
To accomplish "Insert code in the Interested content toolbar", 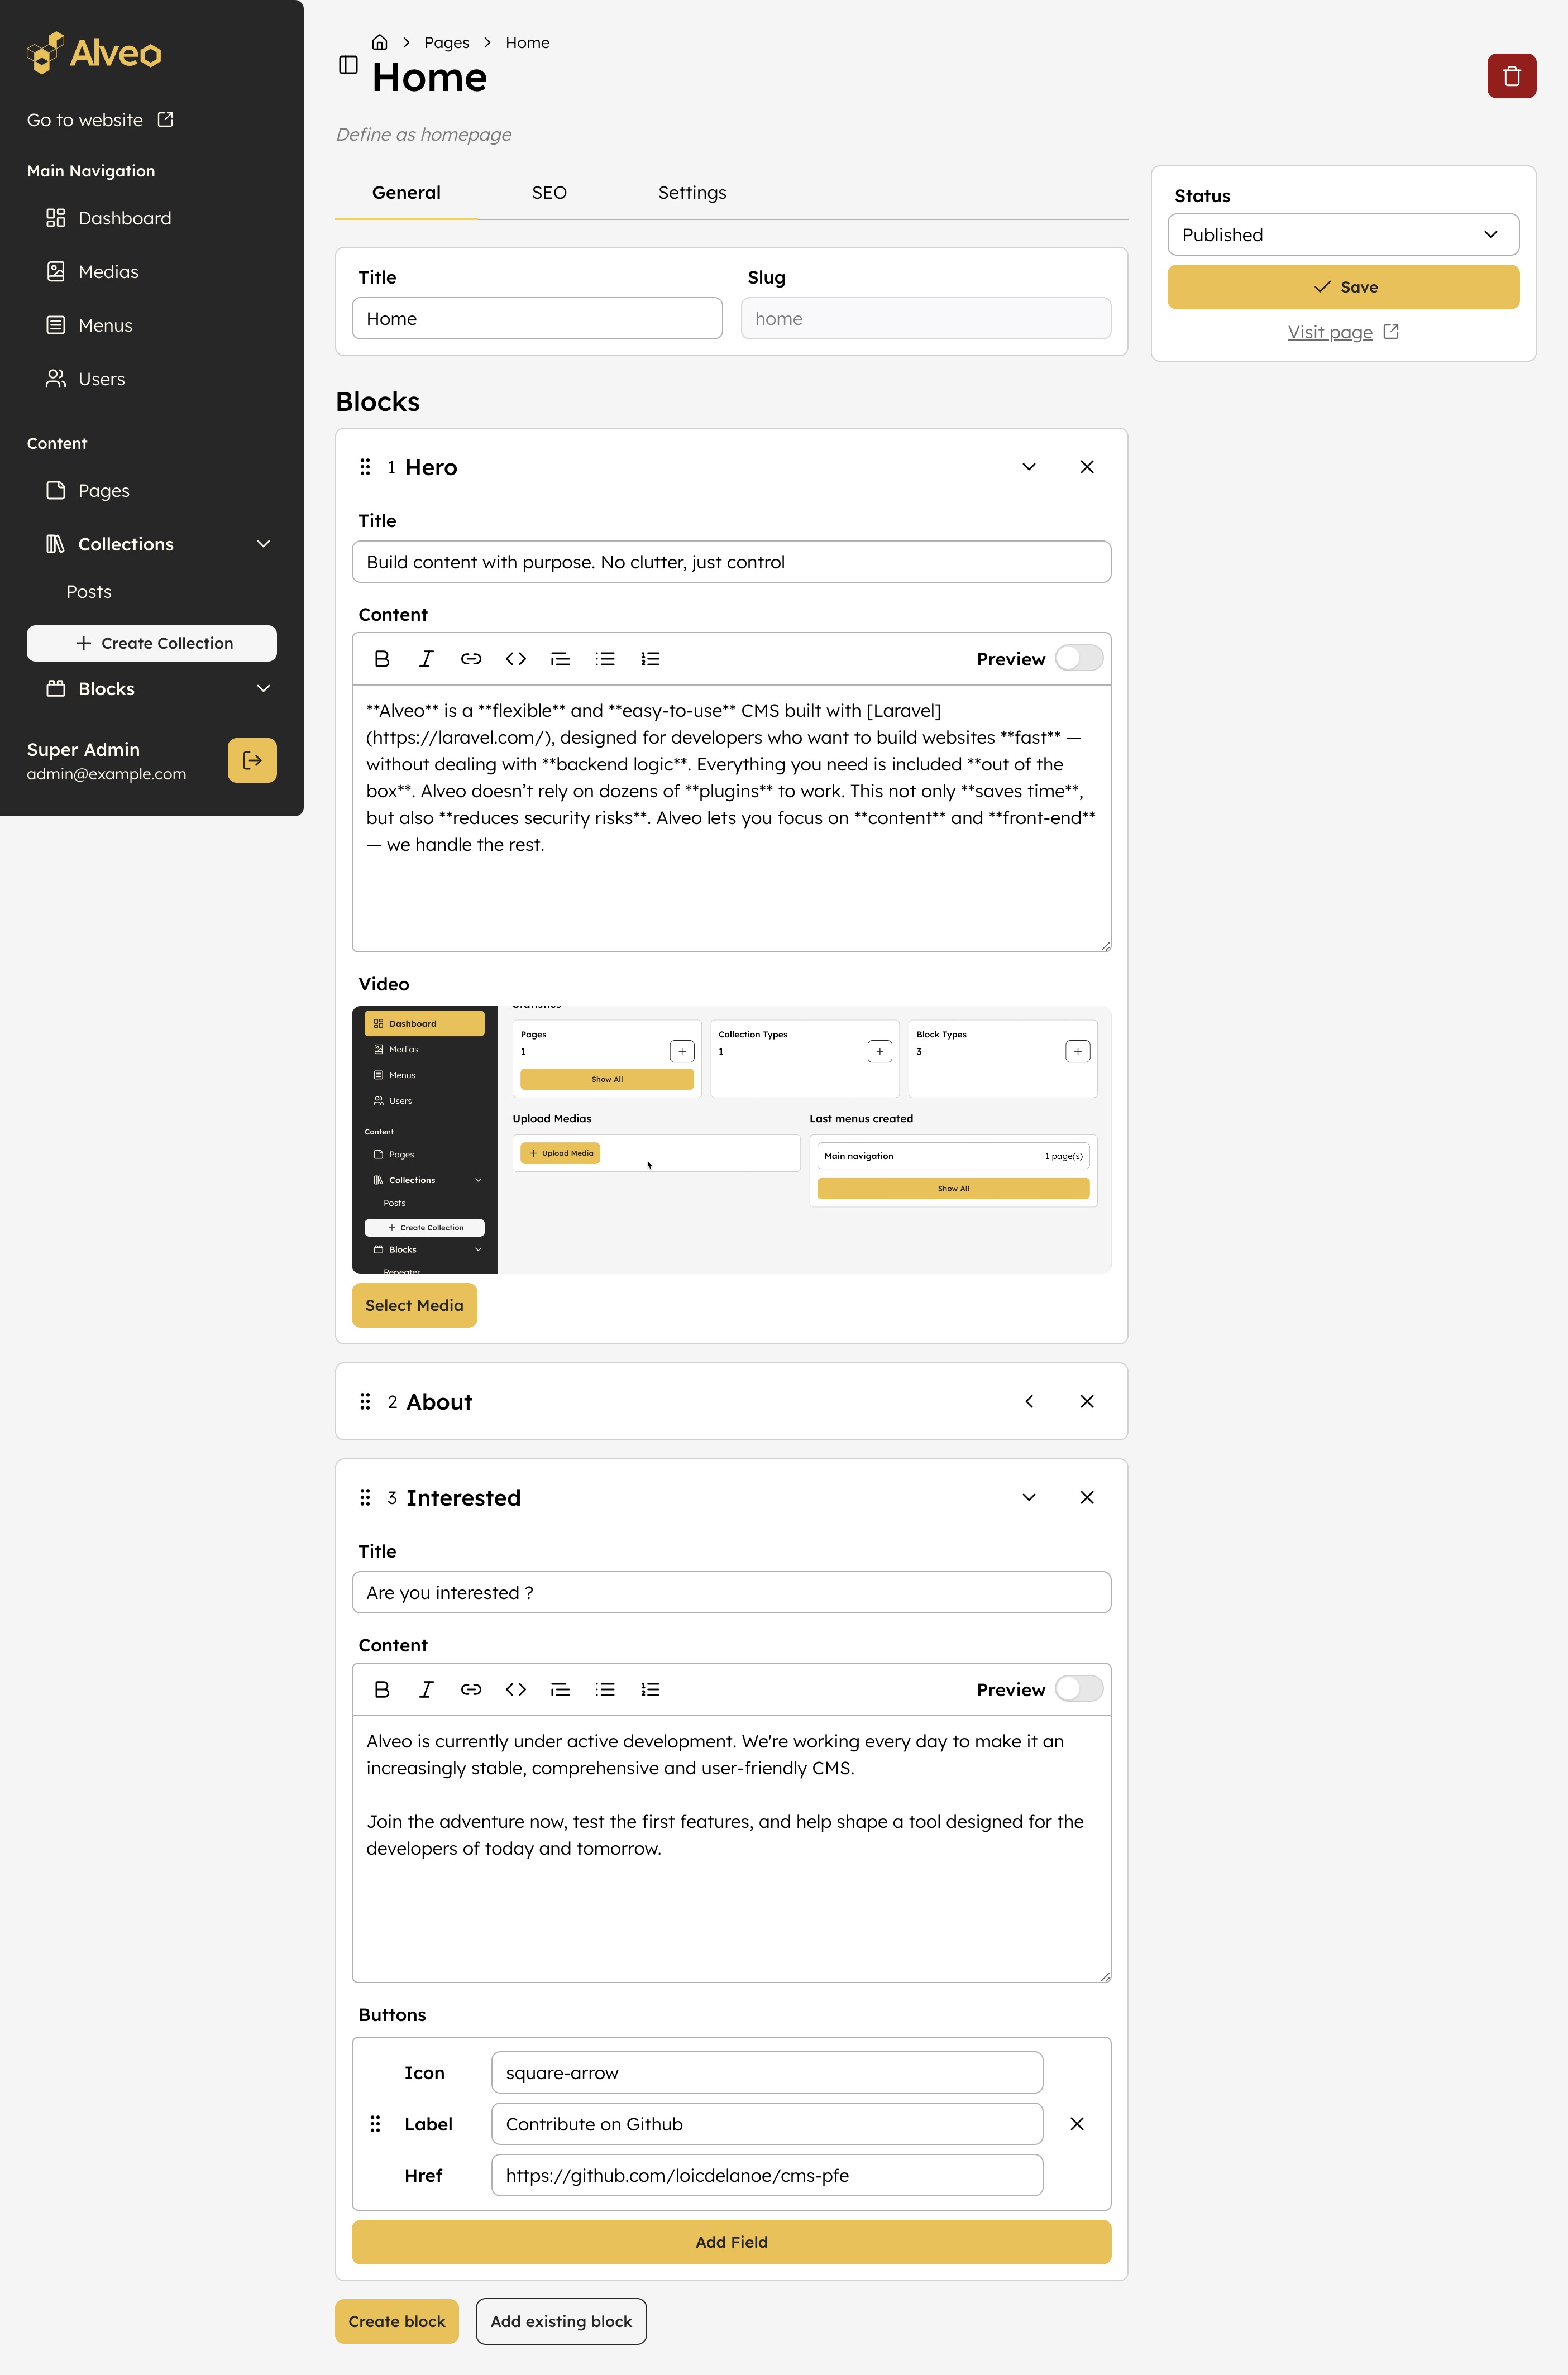I will 516,1689.
